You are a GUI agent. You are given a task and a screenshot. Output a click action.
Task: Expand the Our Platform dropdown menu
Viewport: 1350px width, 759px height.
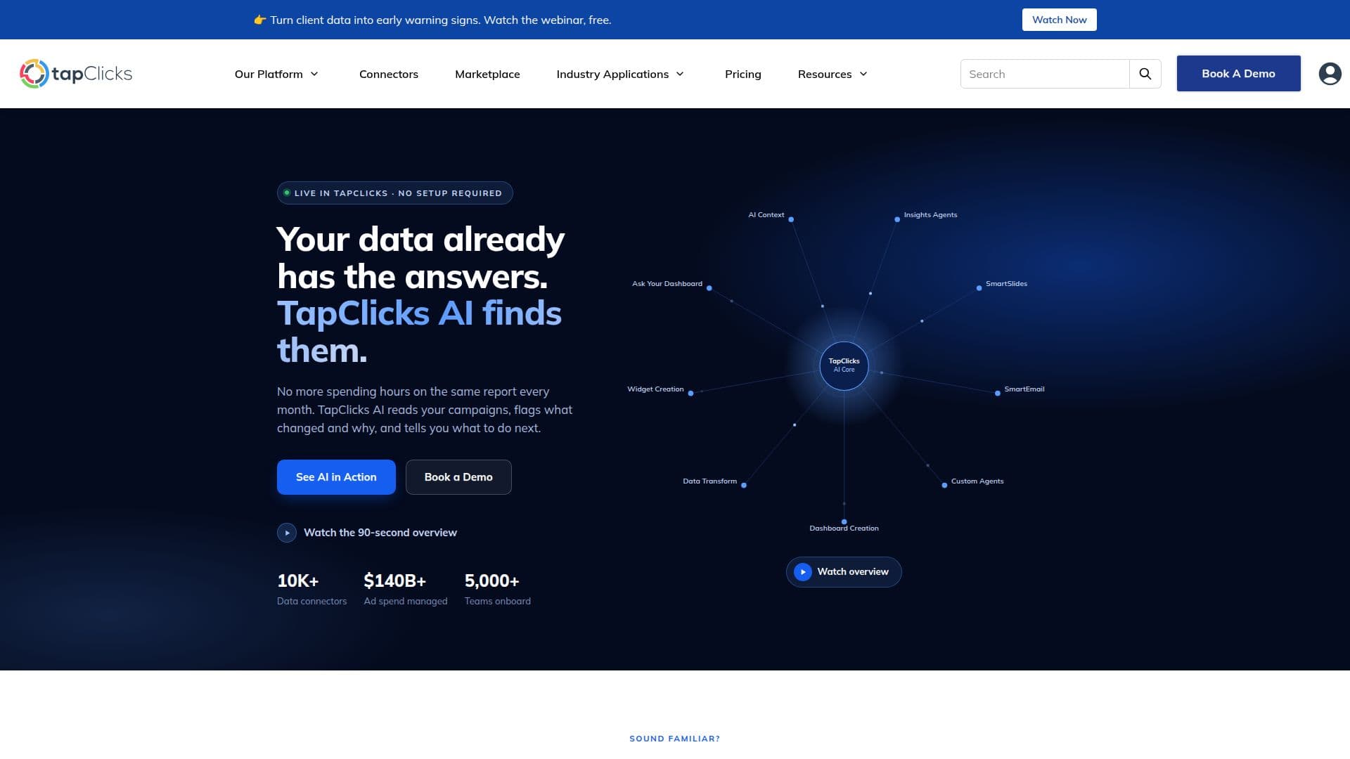(276, 74)
